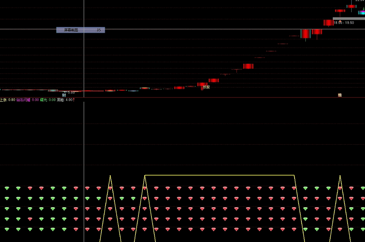Click the 18.90 - 19.50 price range label

coord(344,23)
